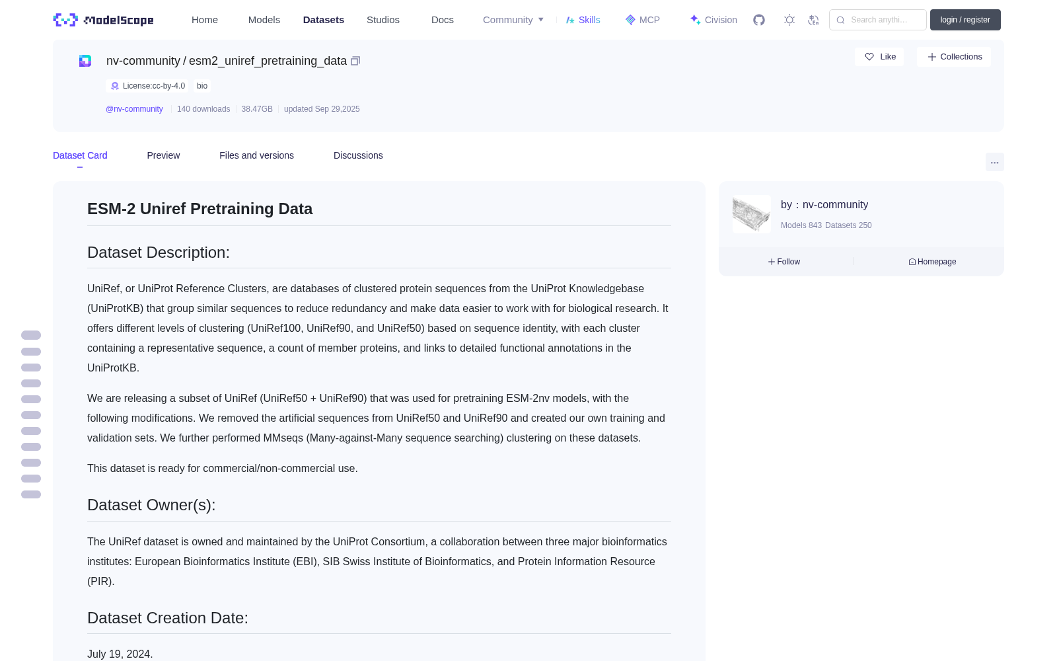Screen dimensions: 1057x661
Task: Switch language with translate icon
Action: (x=813, y=20)
